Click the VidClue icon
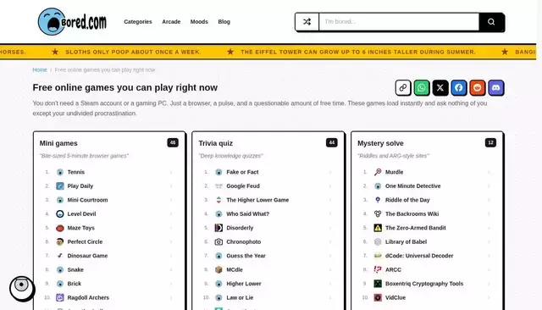Viewport: 542px width, 310px height. click(x=378, y=297)
